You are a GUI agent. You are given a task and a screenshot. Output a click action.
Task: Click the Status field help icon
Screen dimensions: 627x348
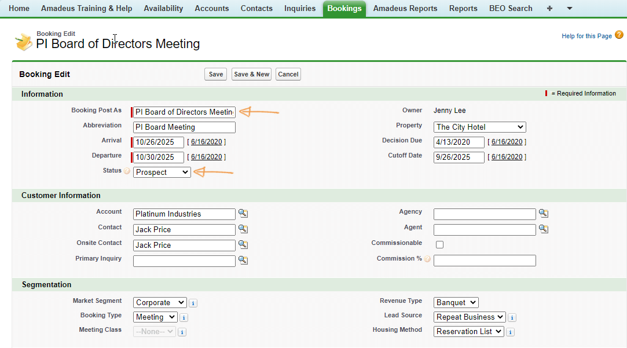[x=127, y=171]
